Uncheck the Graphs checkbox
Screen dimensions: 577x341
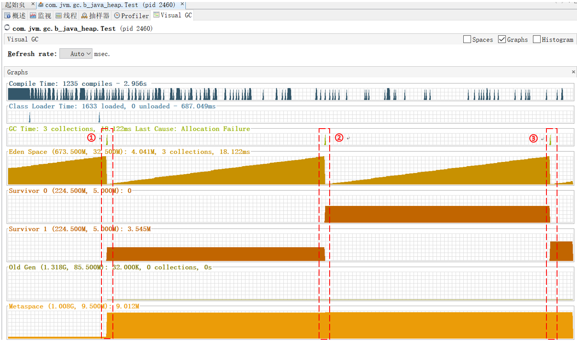[502, 39]
